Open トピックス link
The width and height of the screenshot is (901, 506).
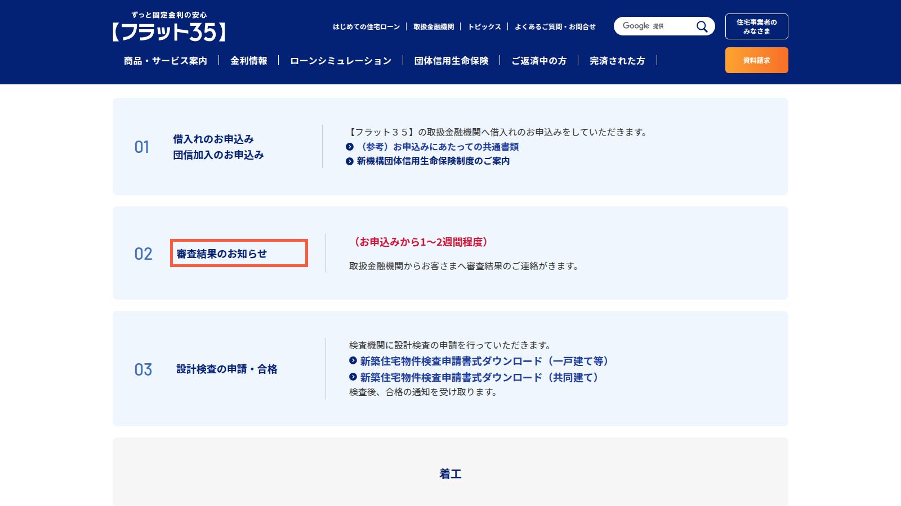click(x=484, y=26)
